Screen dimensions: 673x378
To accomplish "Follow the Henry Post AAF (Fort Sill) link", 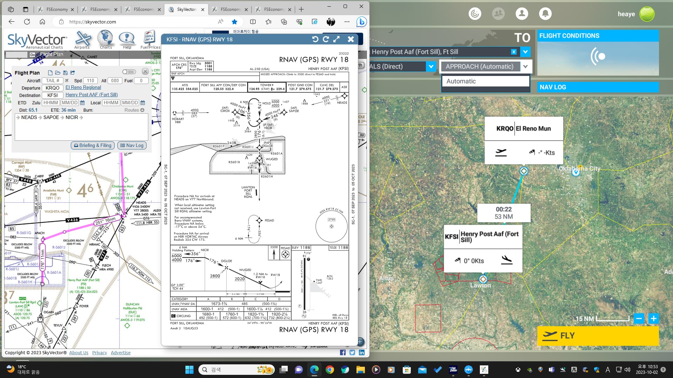I will pyautogui.click(x=91, y=95).
